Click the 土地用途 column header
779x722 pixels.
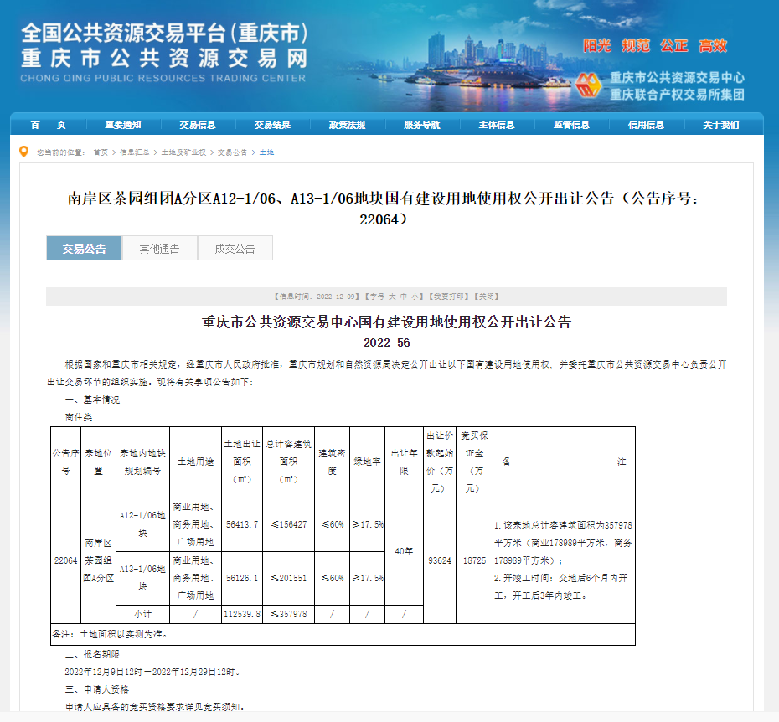(196, 462)
